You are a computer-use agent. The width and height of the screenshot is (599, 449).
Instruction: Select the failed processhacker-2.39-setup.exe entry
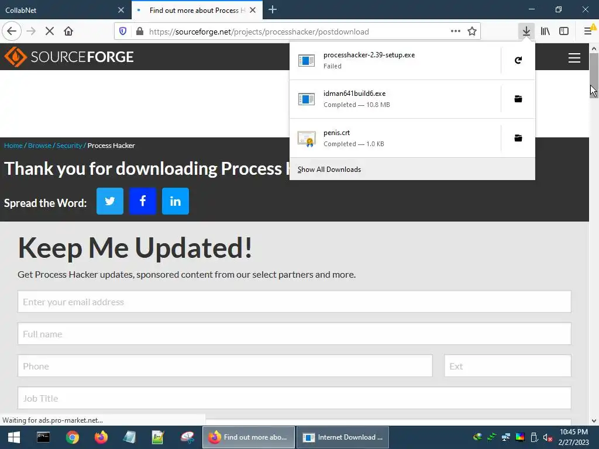point(395,60)
